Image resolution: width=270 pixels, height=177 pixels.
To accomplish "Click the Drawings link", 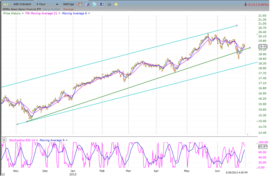I will coord(69,9).
